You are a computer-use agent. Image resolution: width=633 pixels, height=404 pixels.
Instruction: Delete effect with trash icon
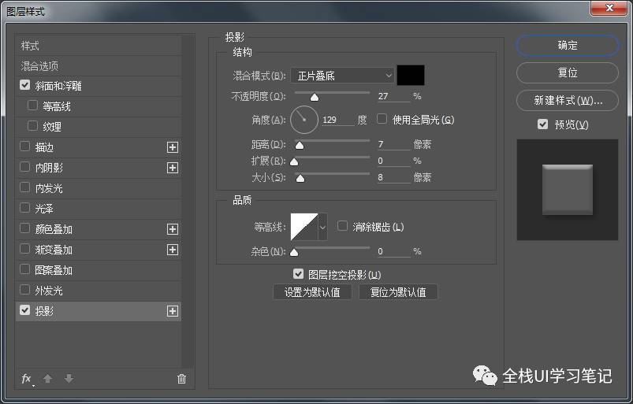click(181, 379)
